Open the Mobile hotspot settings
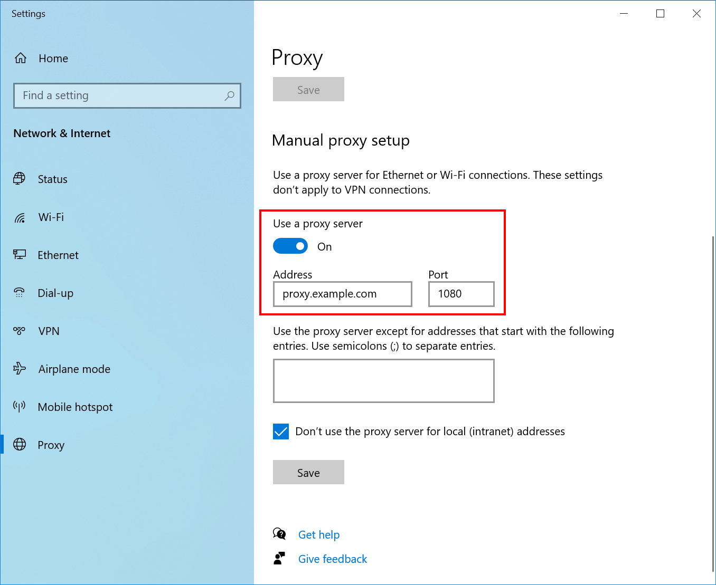The width and height of the screenshot is (716, 585). click(x=75, y=407)
